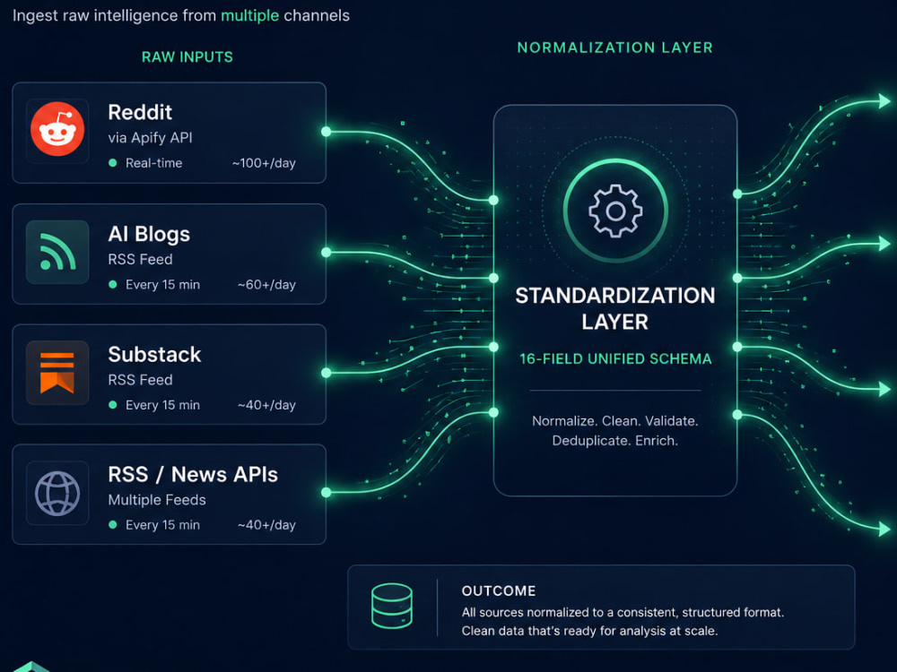Click "Every 15 min" in RSS / News APIs card
Image resolution: width=897 pixels, height=672 pixels.
click(x=163, y=525)
